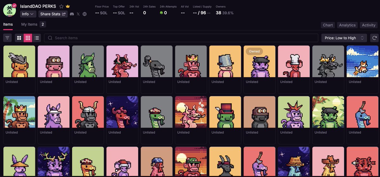Open the orange pig with feathered hat NFT
The height and width of the screenshot is (177, 380).
tap(19, 62)
